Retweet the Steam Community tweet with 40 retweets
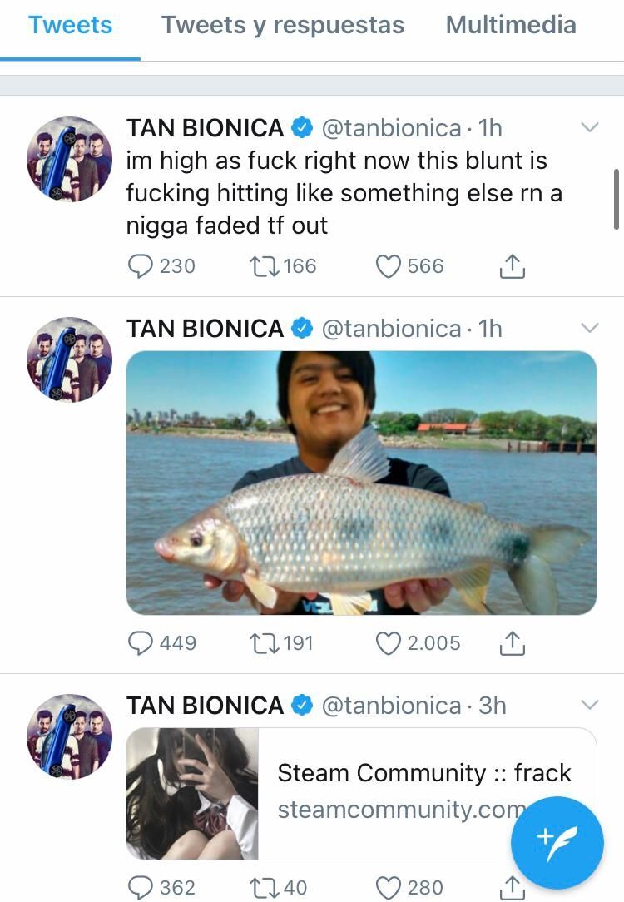Screen dimensions: 624x902 tap(263, 887)
